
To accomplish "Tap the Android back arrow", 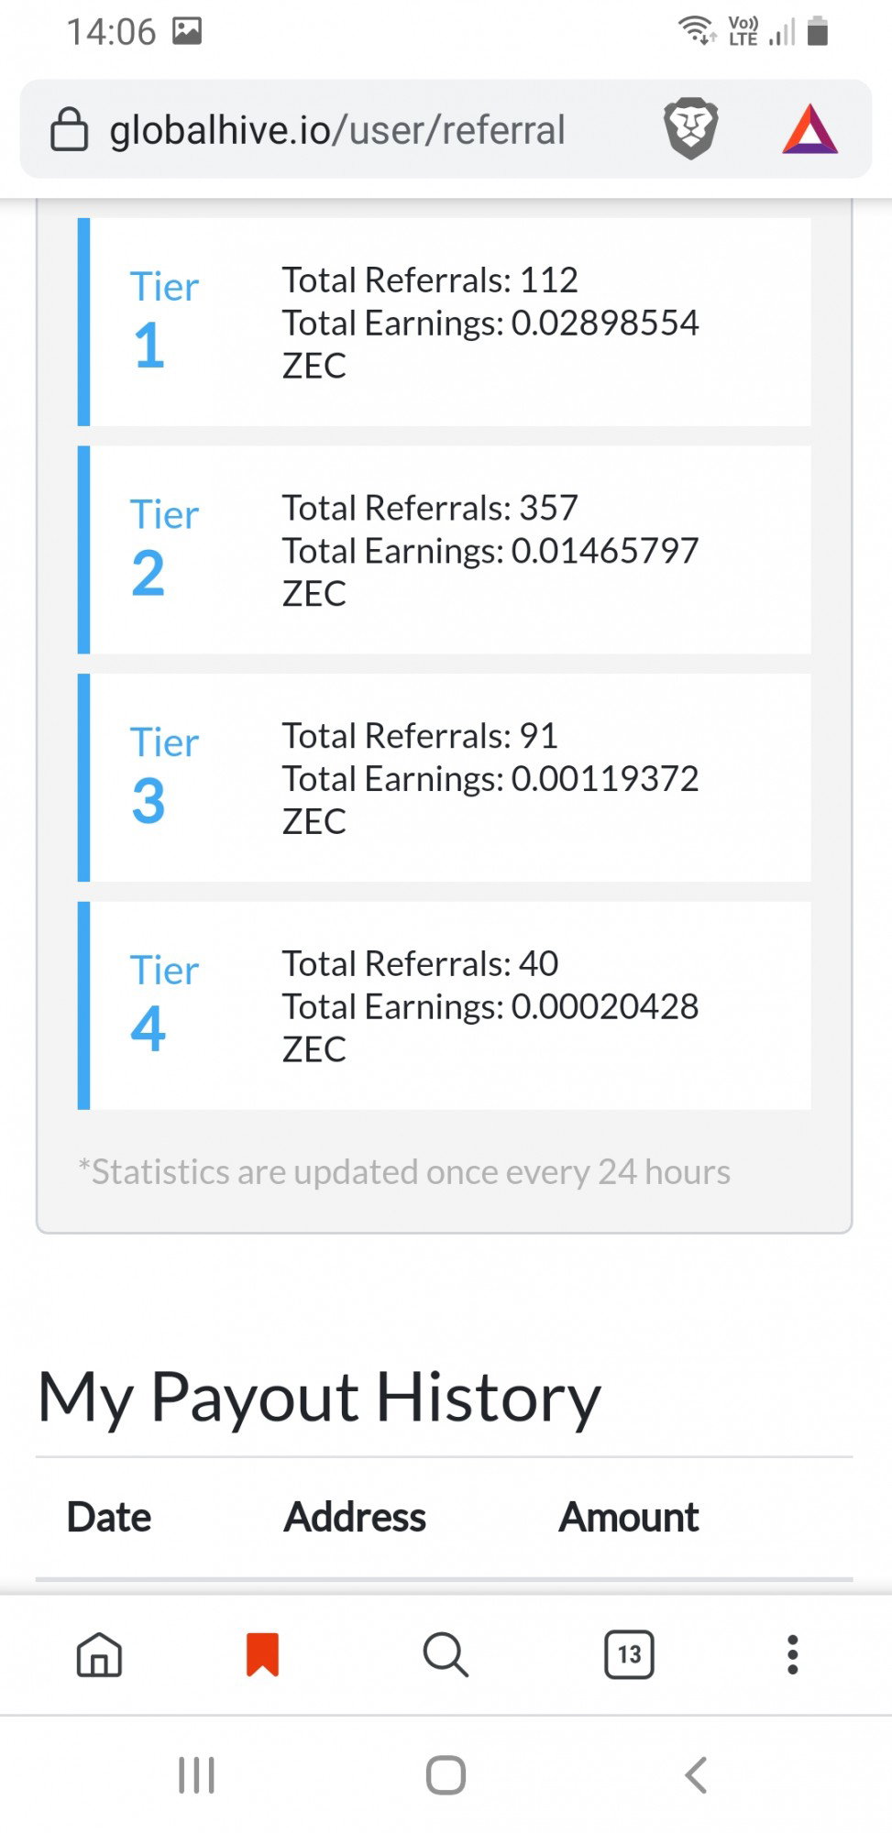I will coord(696,1775).
